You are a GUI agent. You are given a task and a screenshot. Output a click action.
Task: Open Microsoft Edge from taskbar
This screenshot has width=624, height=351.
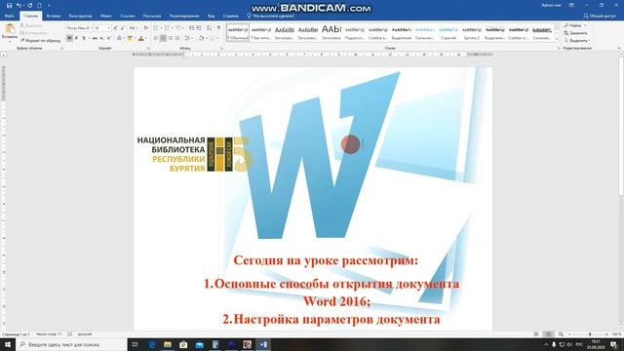point(152,344)
